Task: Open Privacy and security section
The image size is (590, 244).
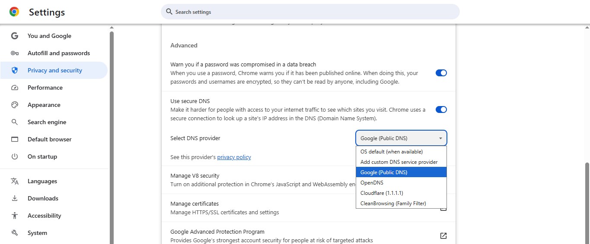Action: pyautogui.click(x=54, y=70)
